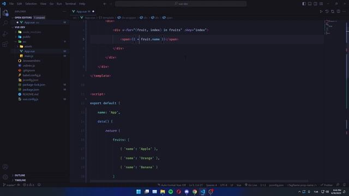The image size is (349, 196).
Task: Open the Extensions view
Action: coord(5,44)
